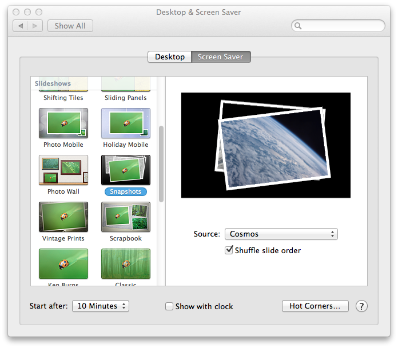Click the Show All button
The height and width of the screenshot is (348, 398).
click(70, 26)
